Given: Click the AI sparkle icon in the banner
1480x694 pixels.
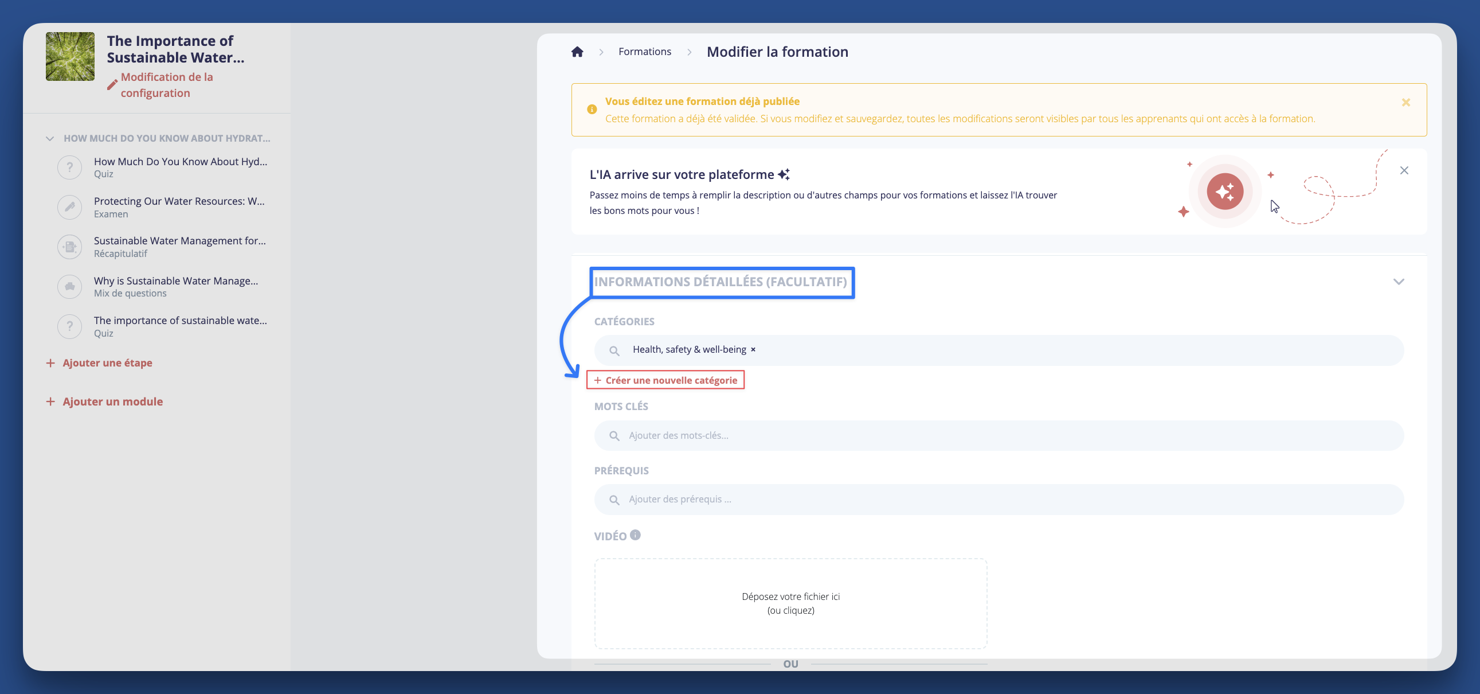Looking at the screenshot, I should coord(1225,192).
